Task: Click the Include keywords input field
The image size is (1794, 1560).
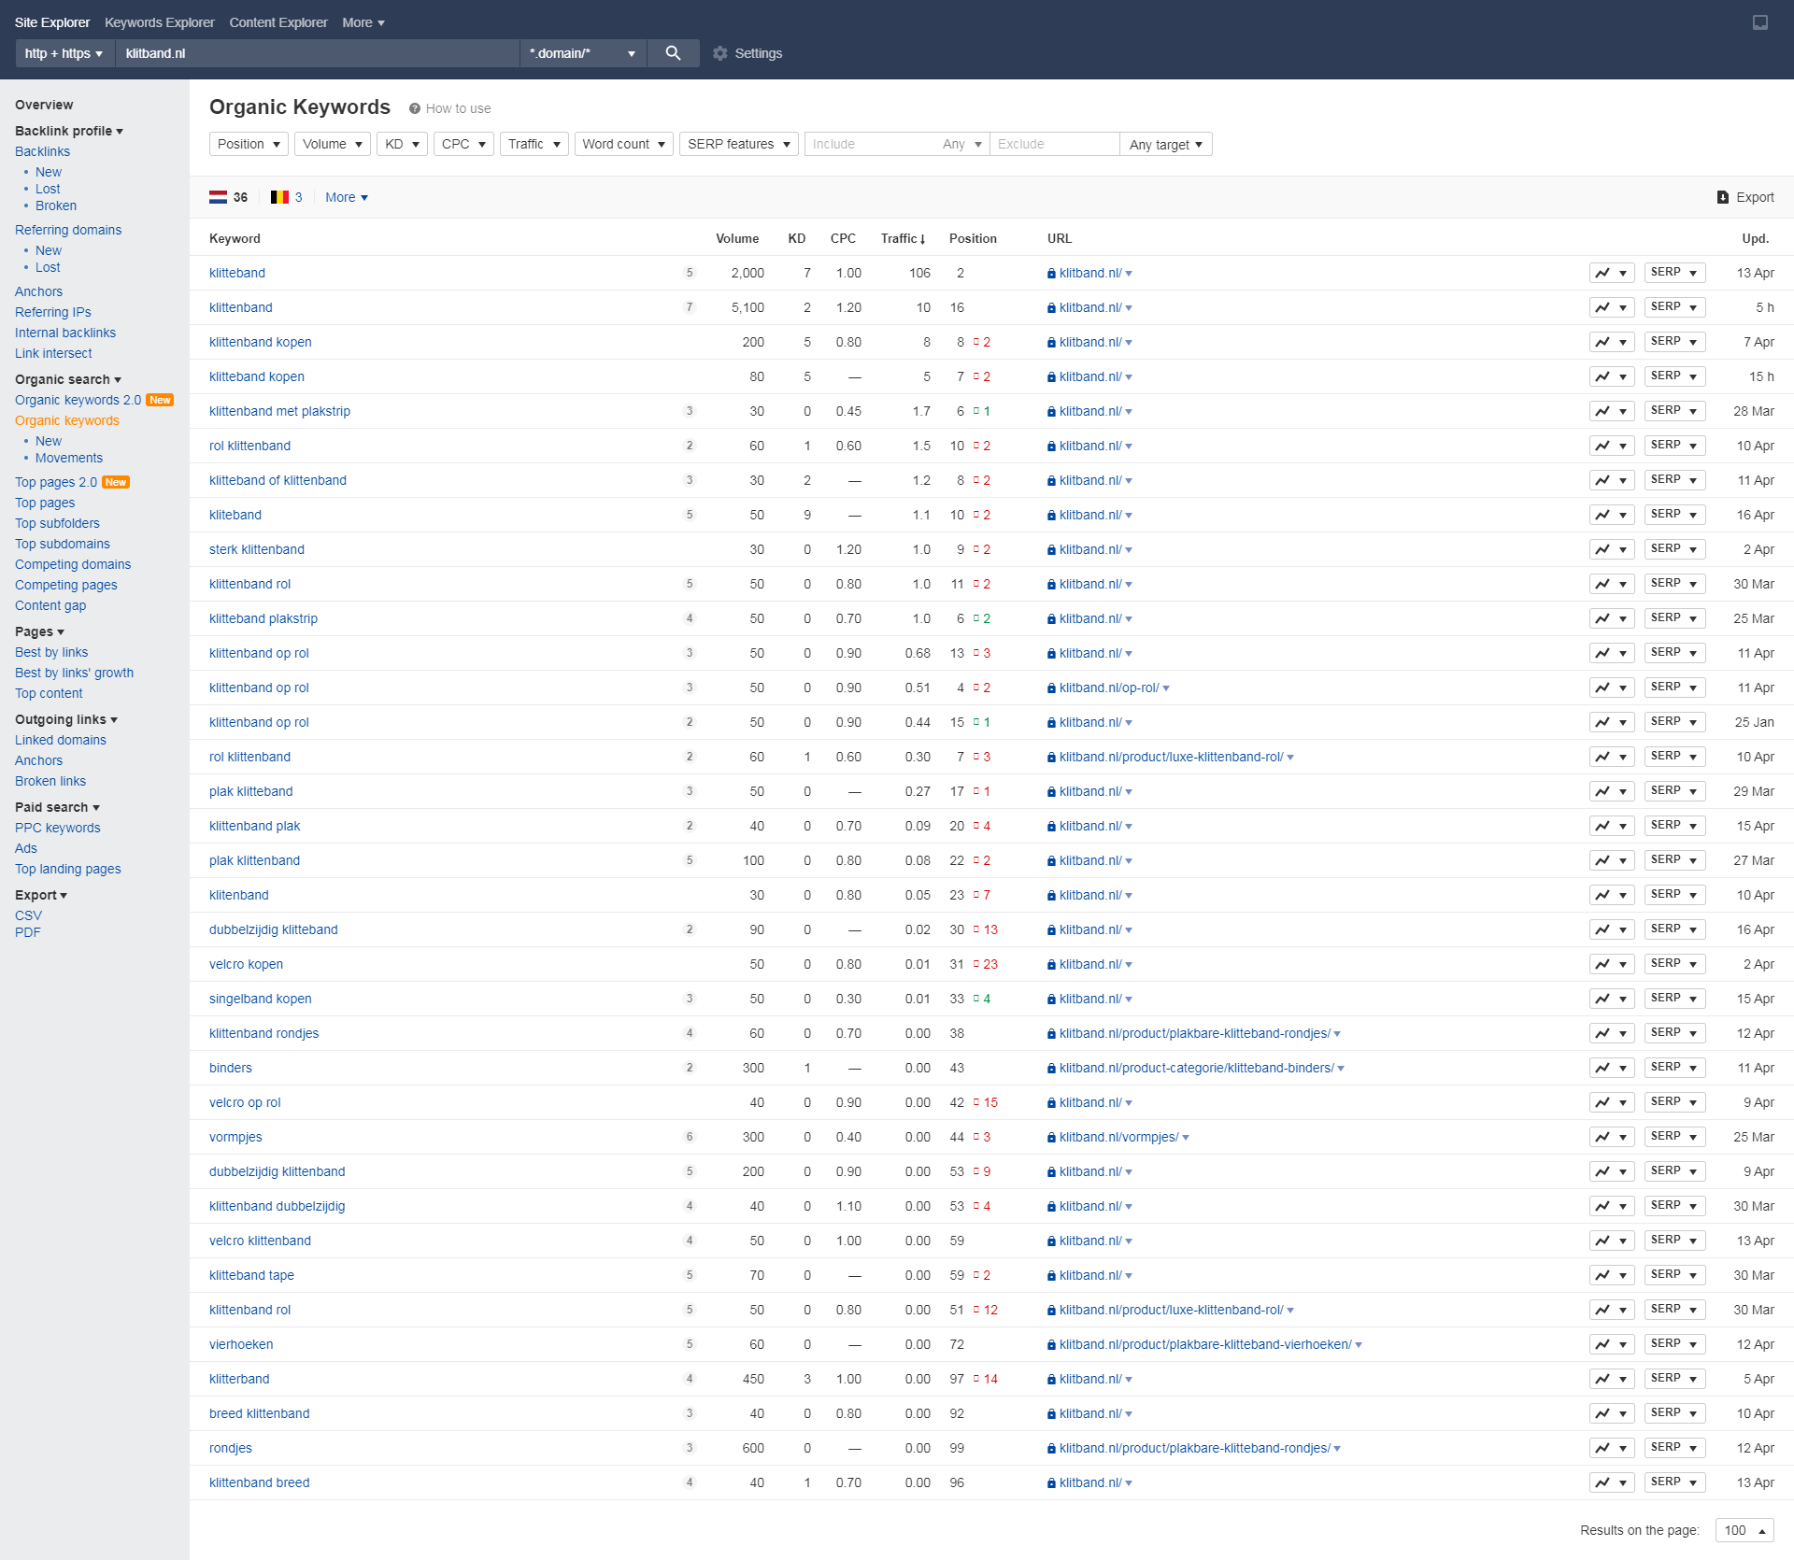Action: [x=869, y=144]
